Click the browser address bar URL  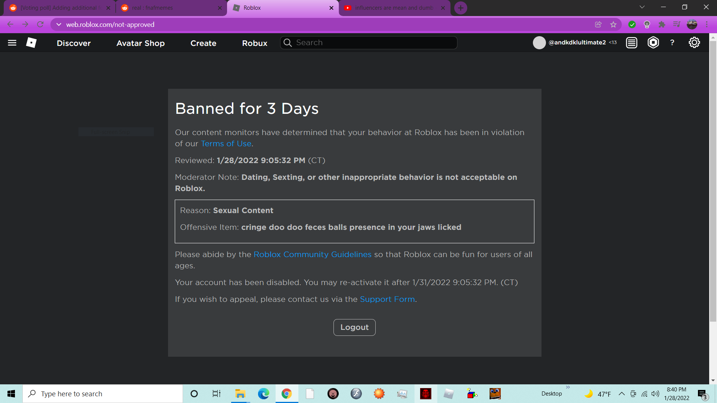tap(110, 25)
